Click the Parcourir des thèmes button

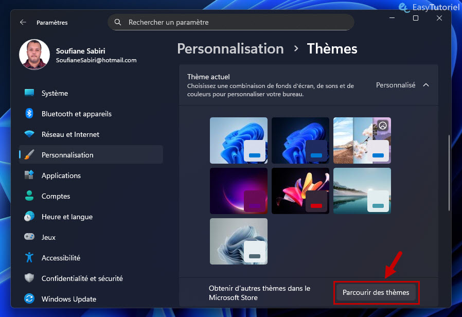(376, 292)
